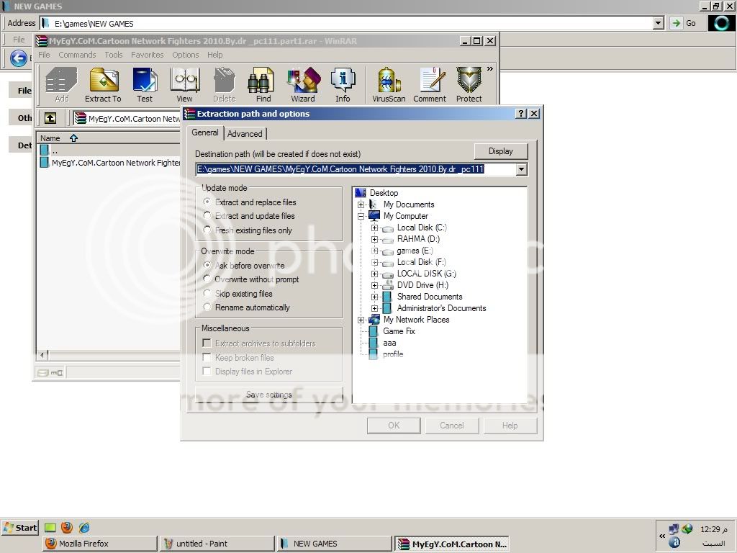Image resolution: width=737 pixels, height=553 pixels.
Task: Click the Internet Explorer quick launch icon
Action: click(x=84, y=527)
